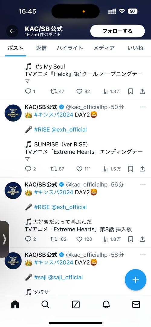Open direct messages envelope icon
The width and height of the screenshot is (151, 327).
coord(136,305)
